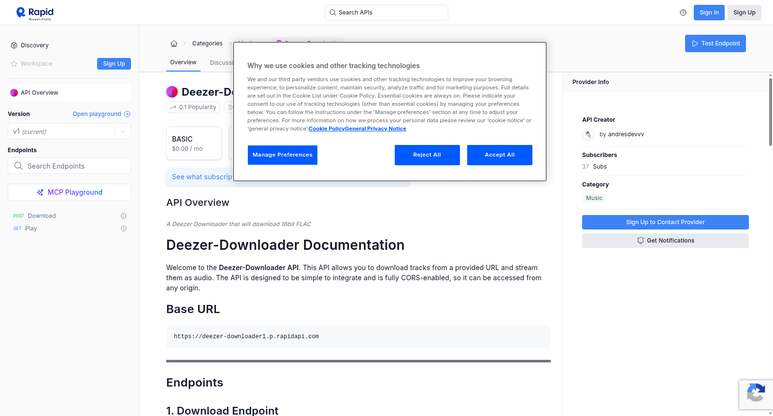773x416 pixels.
Task: Click the Discovery compass icon
Action: click(x=14, y=45)
